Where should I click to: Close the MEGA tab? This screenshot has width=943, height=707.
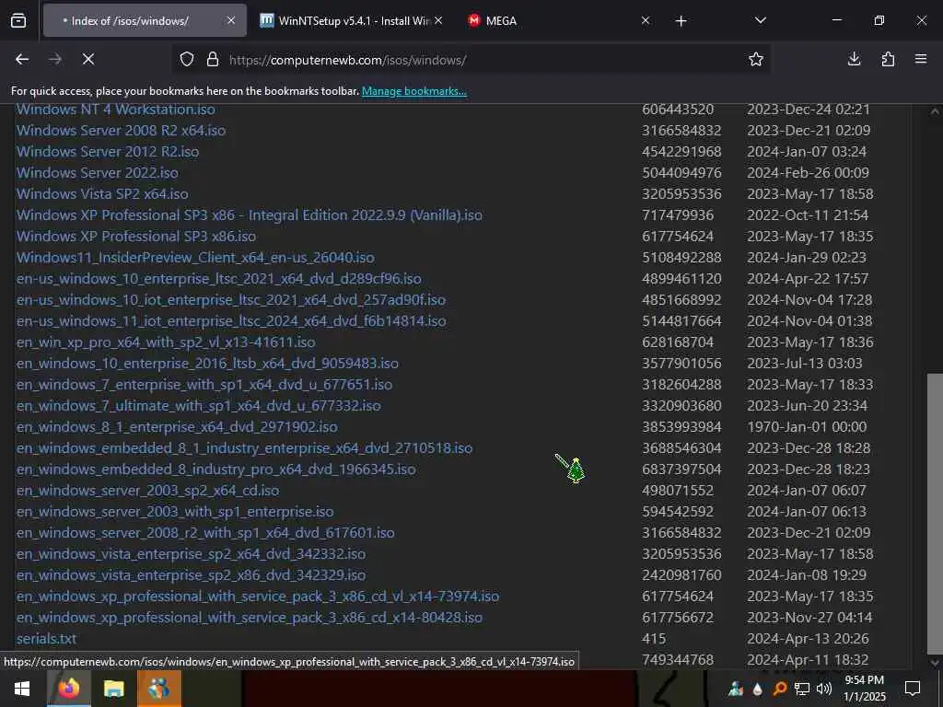click(646, 20)
